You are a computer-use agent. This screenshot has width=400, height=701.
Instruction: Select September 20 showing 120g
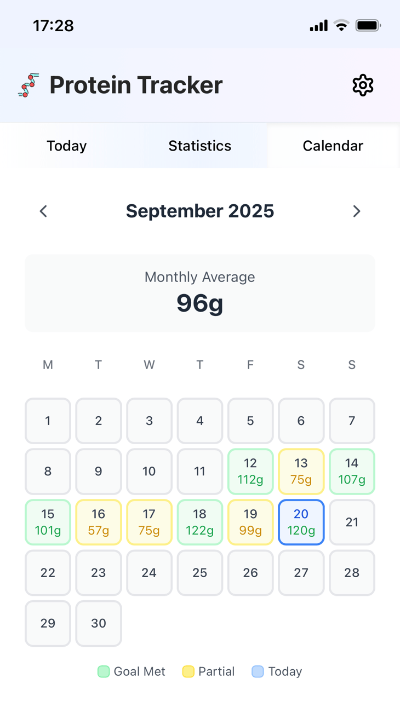301,522
